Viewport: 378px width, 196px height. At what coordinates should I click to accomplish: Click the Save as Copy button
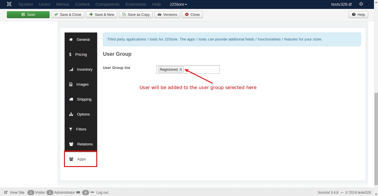tap(136, 15)
